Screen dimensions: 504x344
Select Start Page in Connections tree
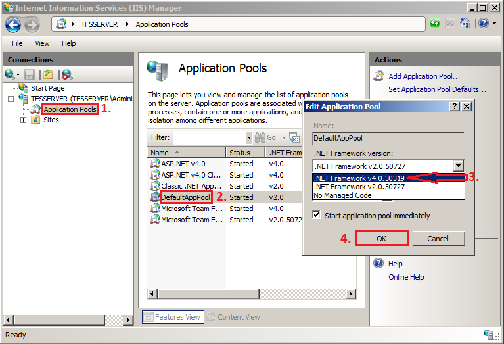click(x=47, y=88)
